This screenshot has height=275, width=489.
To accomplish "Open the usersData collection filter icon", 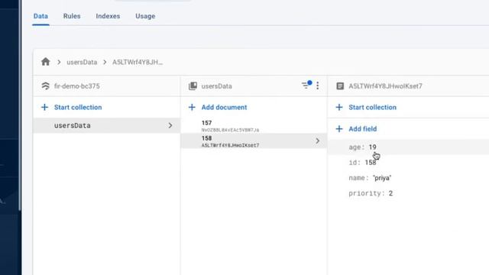I will [x=306, y=85].
